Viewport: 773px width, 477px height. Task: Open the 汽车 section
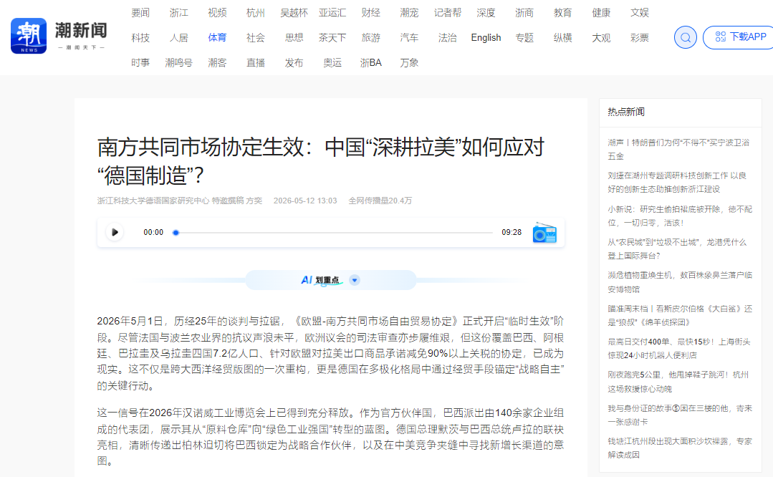click(409, 38)
